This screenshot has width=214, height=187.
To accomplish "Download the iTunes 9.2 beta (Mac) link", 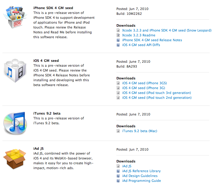I will point(139,131).
